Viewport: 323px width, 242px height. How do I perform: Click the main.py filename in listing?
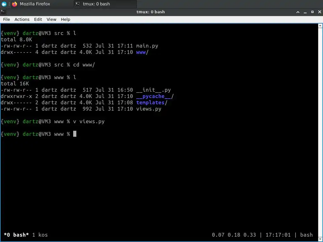tap(147, 46)
